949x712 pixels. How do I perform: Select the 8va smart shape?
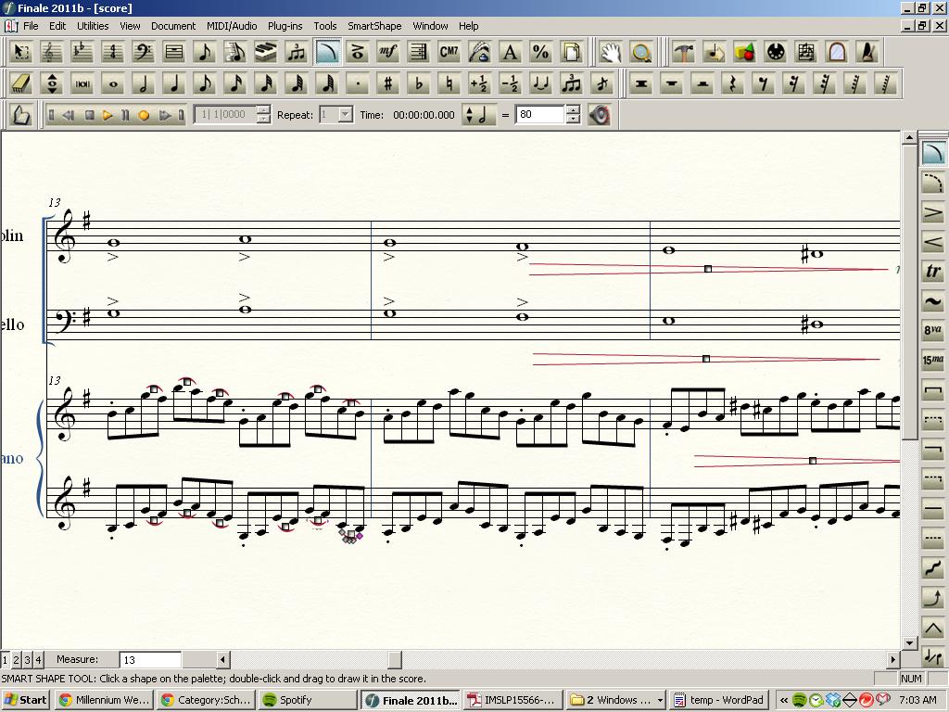click(x=932, y=330)
